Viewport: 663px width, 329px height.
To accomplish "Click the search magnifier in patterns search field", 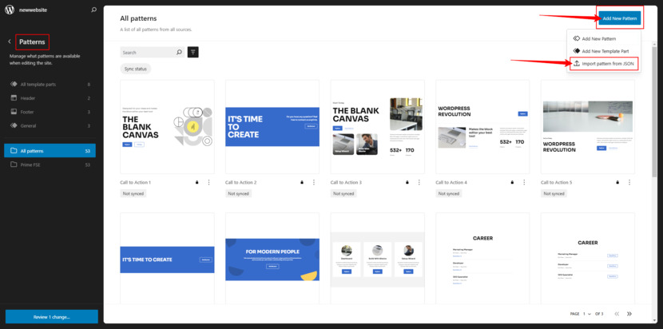I will pyautogui.click(x=179, y=53).
